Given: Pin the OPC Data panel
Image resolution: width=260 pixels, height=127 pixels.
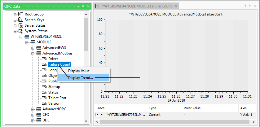Looking at the screenshot, I should [x=83, y=6].
